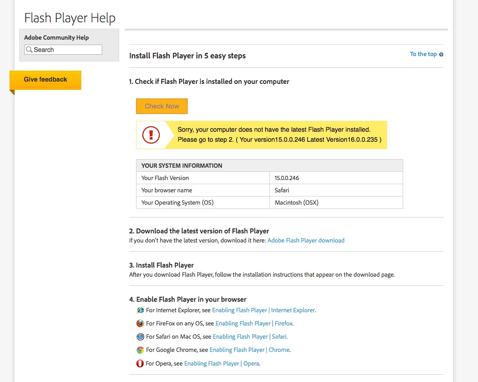Click YOUR SYSTEM INFORMATION table header
The height and width of the screenshot is (382, 478).
pyautogui.click(x=269, y=165)
